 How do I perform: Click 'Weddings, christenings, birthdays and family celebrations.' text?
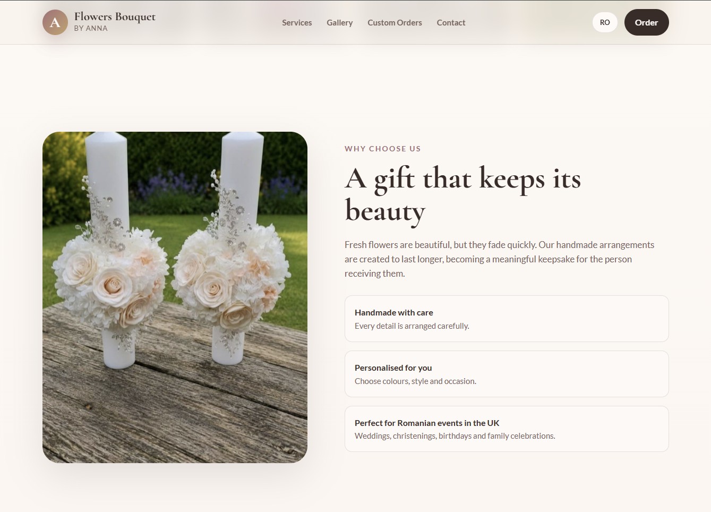[x=455, y=436]
